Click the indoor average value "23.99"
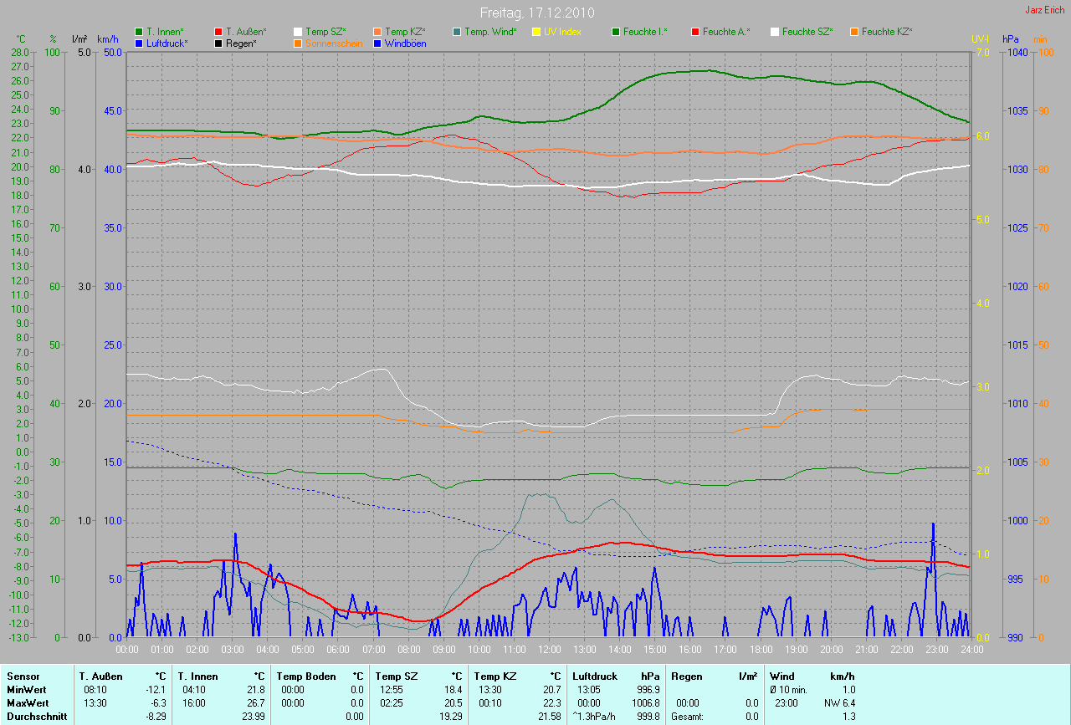The width and height of the screenshot is (1071, 725). coord(253,717)
